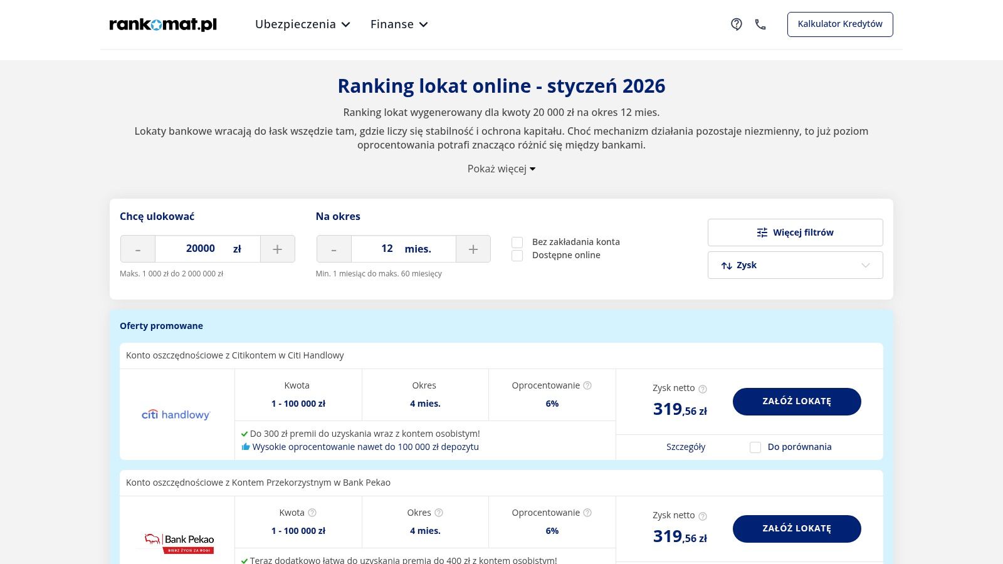The image size is (1003, 564).
Task: Tick the Dostępne online checkbox
Action: (x=517, y=256)
